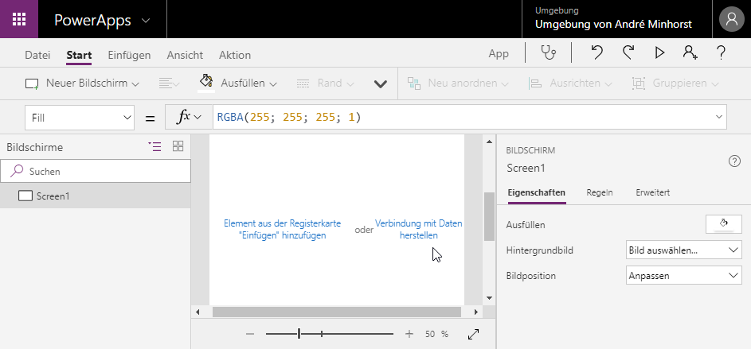The image size is (751, 349).
Task: Redo the last action
Action: [628, 52]
